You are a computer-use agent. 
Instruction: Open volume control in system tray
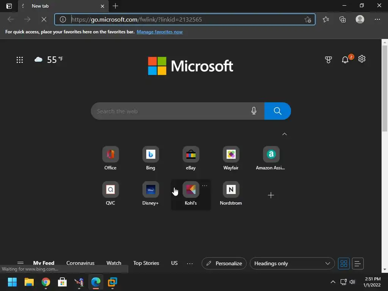tap(352, 282)
